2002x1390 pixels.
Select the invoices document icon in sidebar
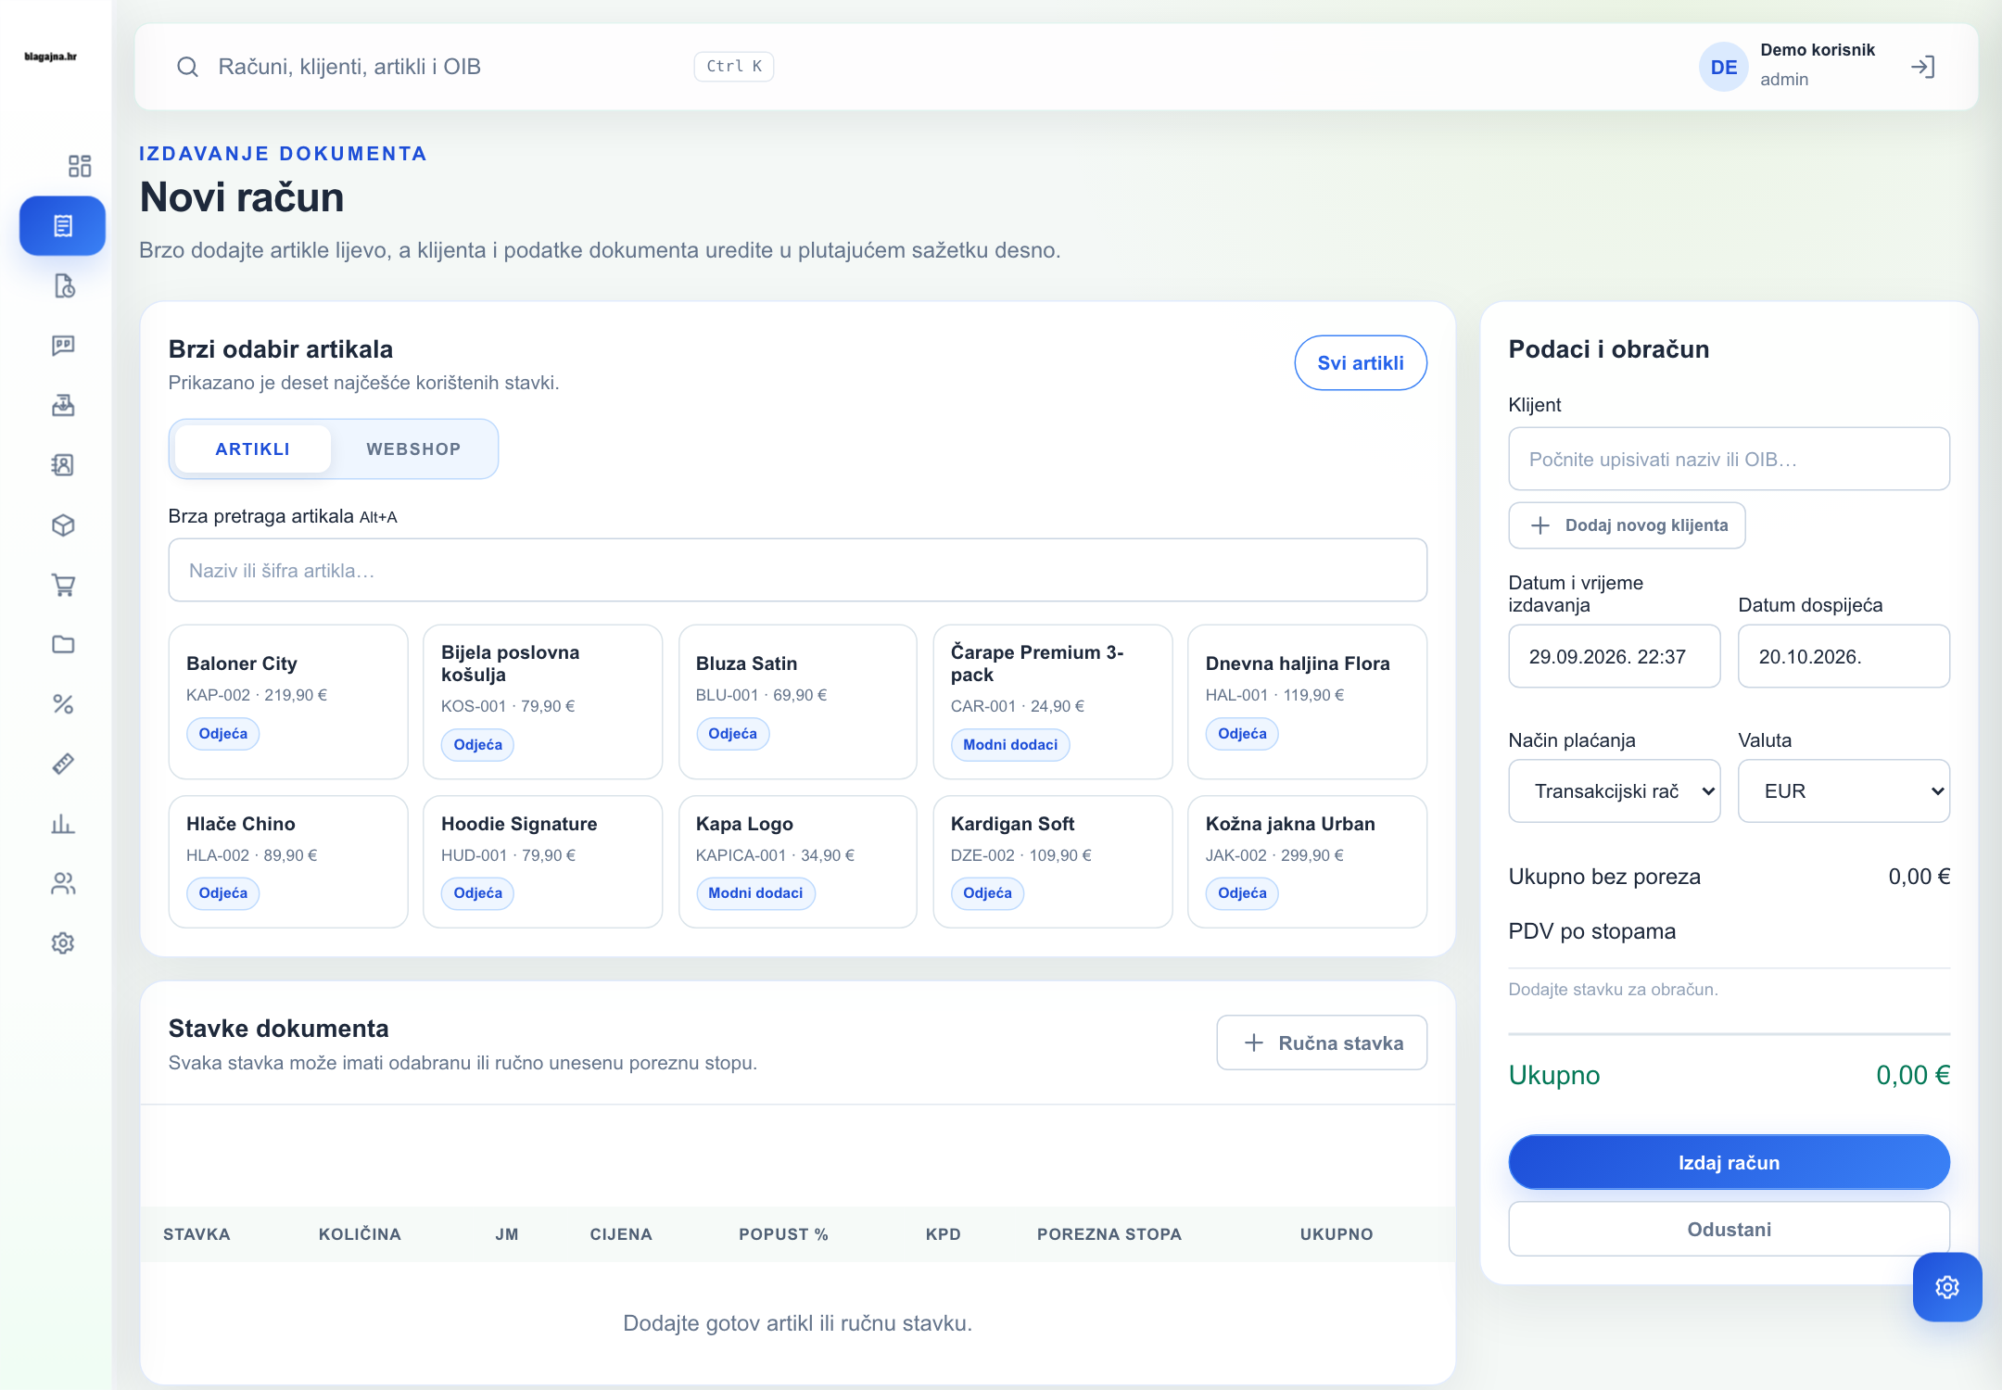pos(62,225)
